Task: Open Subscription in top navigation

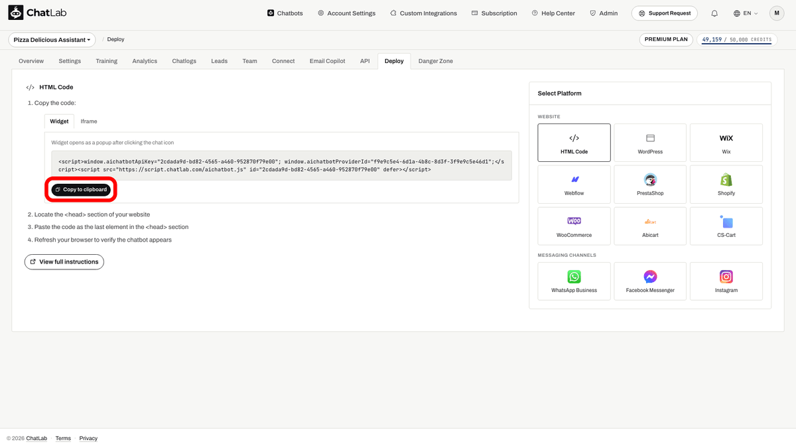Action: click(x=494, y=13)
